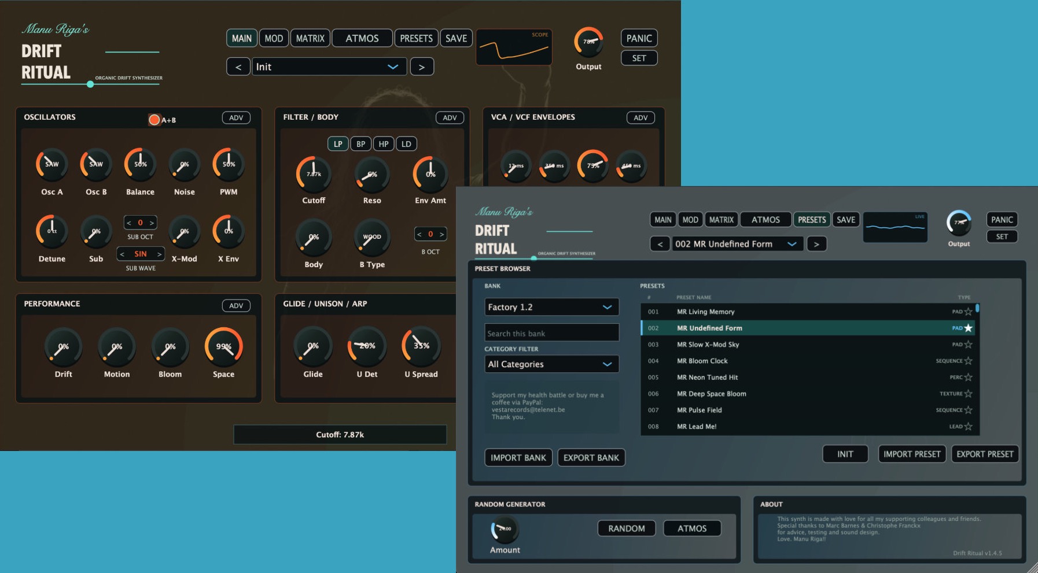Click SET button in Preset Browser window
The width and height of the screenshot is (1038, 573).
coord(1002,236)
